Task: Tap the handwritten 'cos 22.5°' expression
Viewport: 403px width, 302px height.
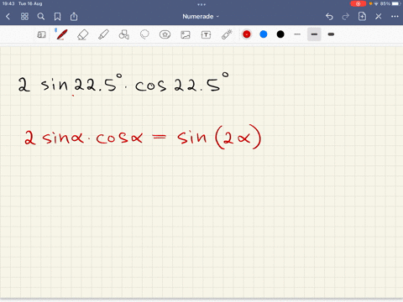Action: click(182, 82)
